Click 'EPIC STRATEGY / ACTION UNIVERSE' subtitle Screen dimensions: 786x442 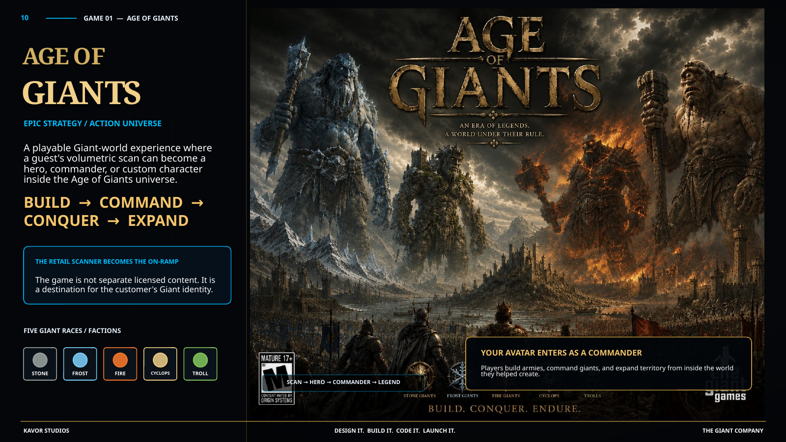coord(92,123)
